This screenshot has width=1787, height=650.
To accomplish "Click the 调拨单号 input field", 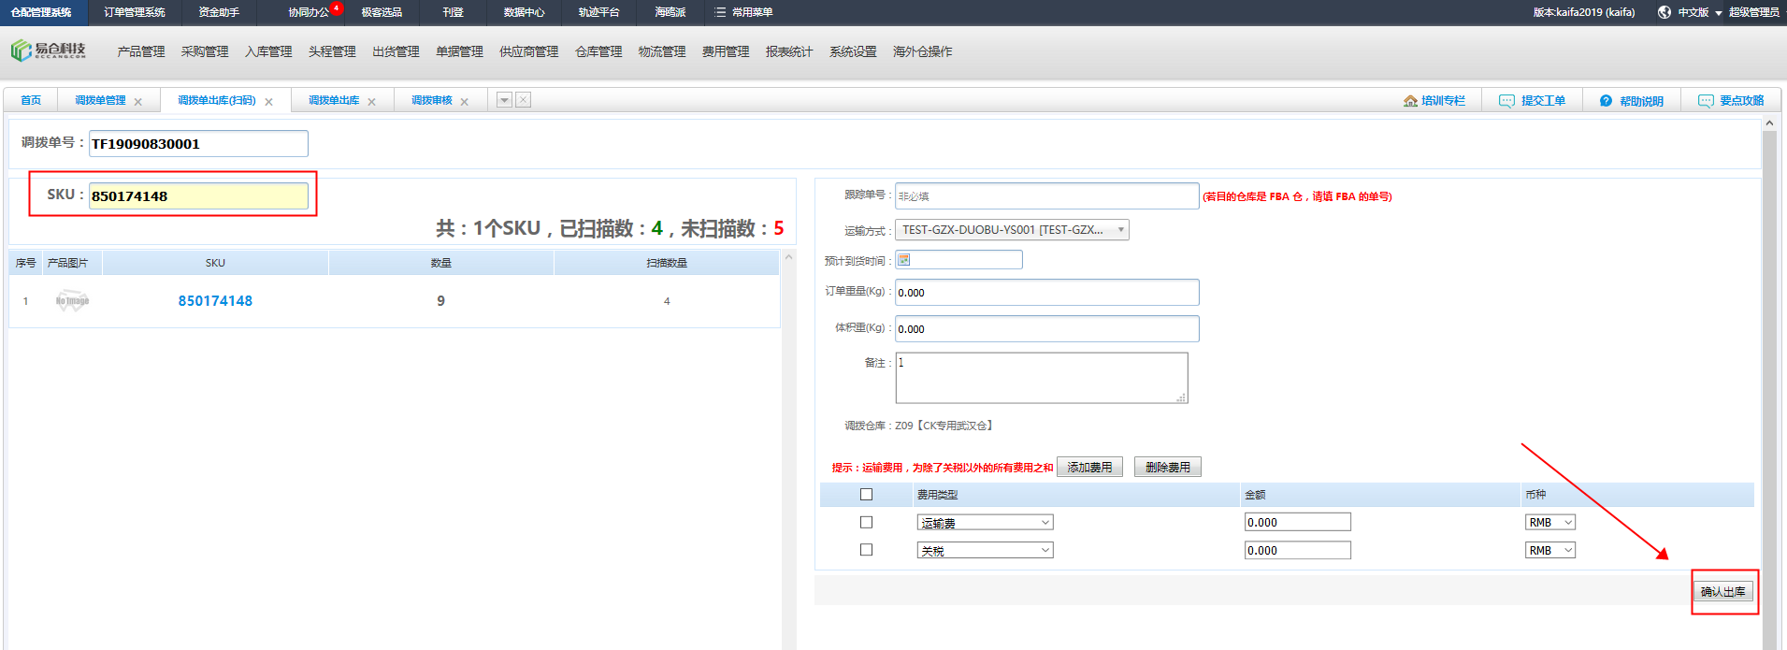I will tap(198, 143).
